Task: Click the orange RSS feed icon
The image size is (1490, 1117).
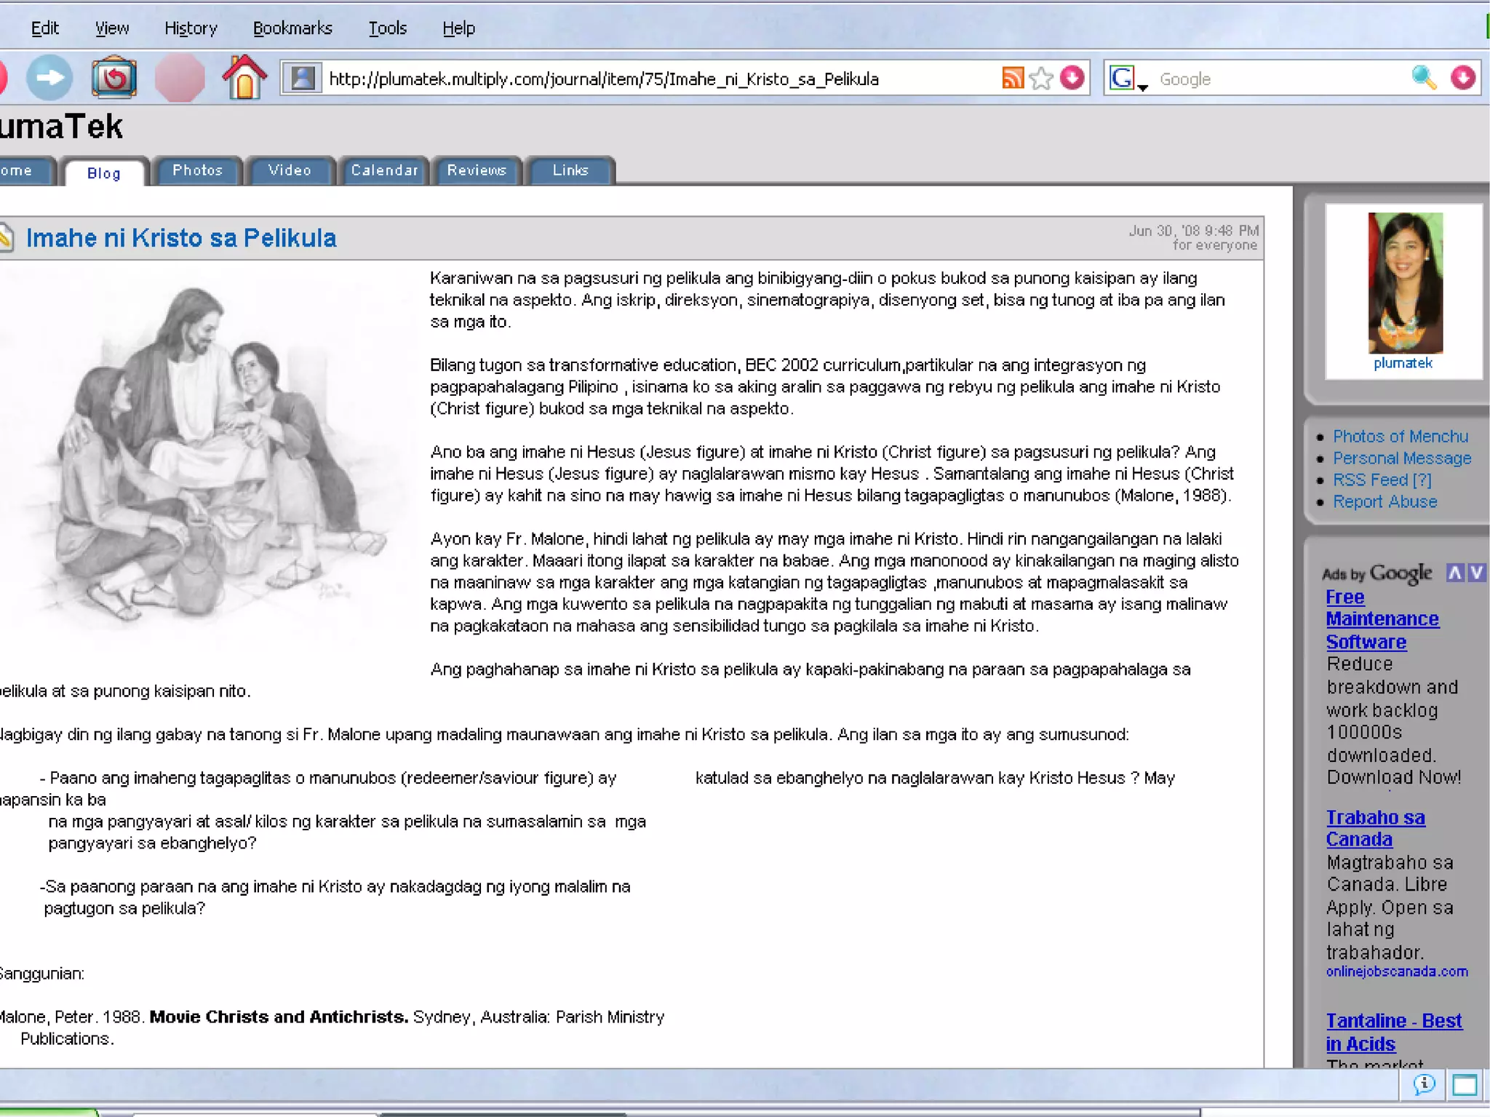Action: point(1013,78)
